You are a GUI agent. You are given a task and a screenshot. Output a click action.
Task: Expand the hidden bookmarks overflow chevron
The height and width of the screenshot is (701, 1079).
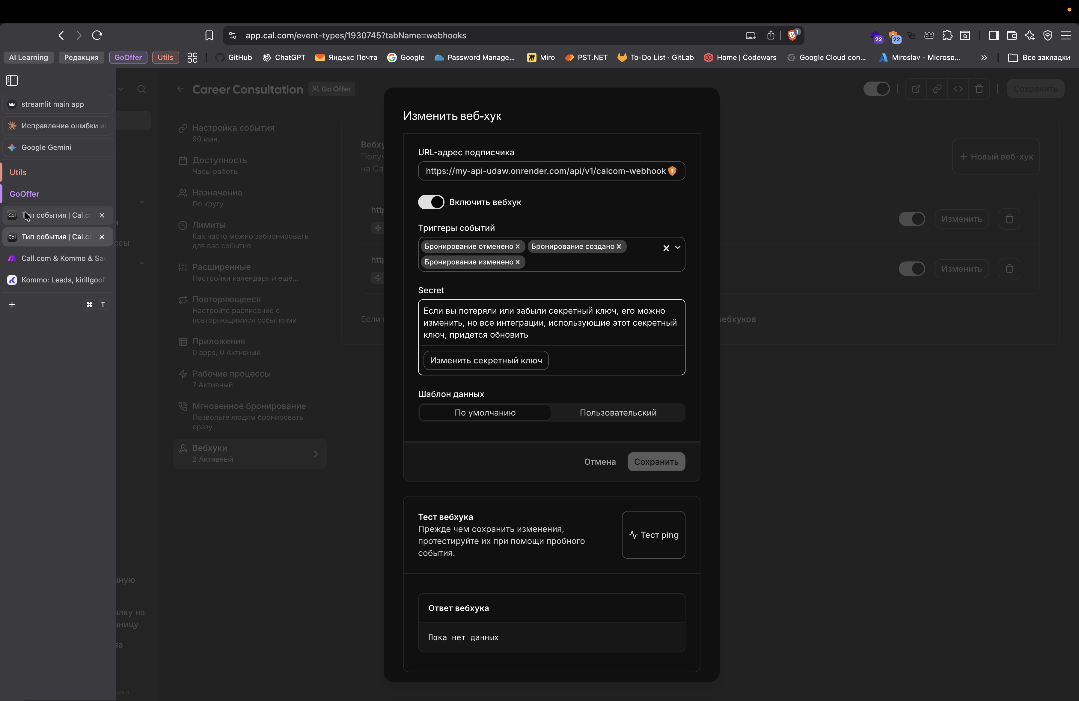984,58
